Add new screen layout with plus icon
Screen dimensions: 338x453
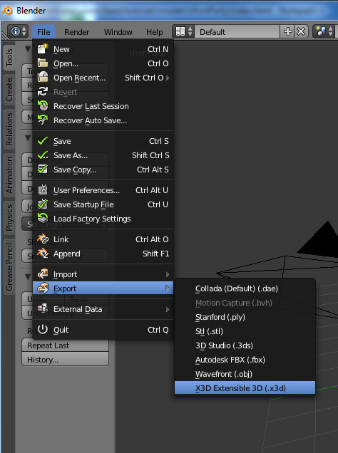[287, 31]
